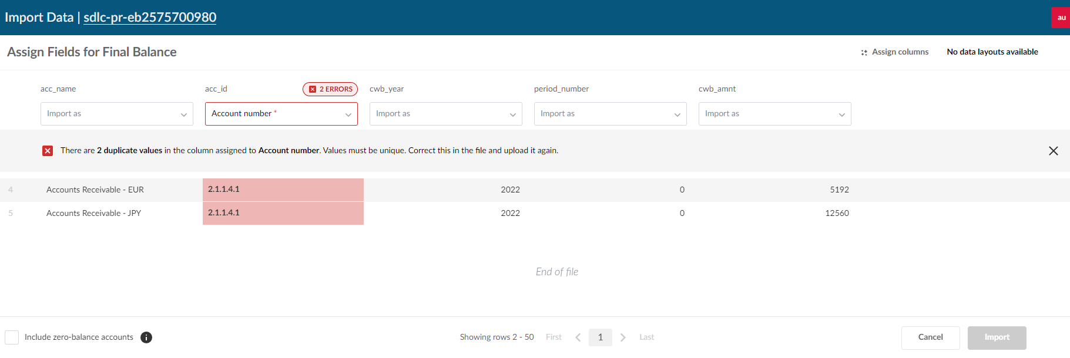Open the period_number Import as dropdown
This screenshot has height=358, width=1070.
610,114
